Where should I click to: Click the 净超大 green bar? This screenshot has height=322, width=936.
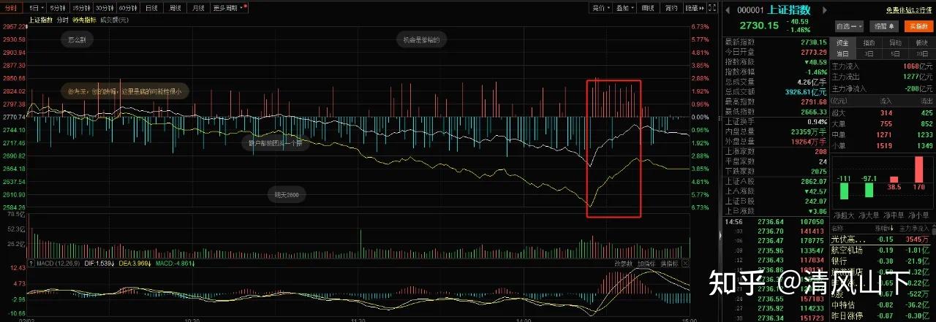click(842, 191)
